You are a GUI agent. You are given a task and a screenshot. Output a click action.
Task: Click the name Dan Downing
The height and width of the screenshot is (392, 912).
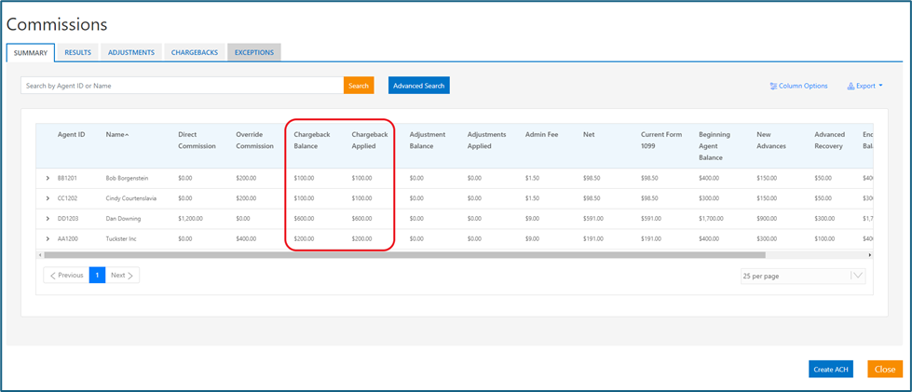[123, 219]
